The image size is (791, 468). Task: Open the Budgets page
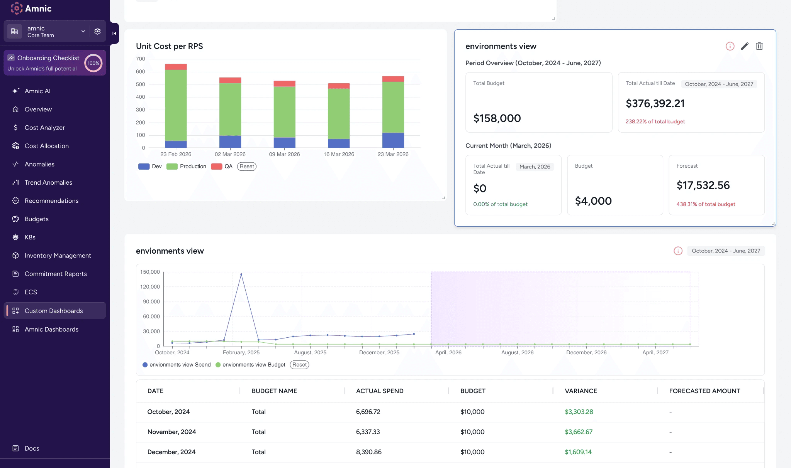[x=37, y=219]
